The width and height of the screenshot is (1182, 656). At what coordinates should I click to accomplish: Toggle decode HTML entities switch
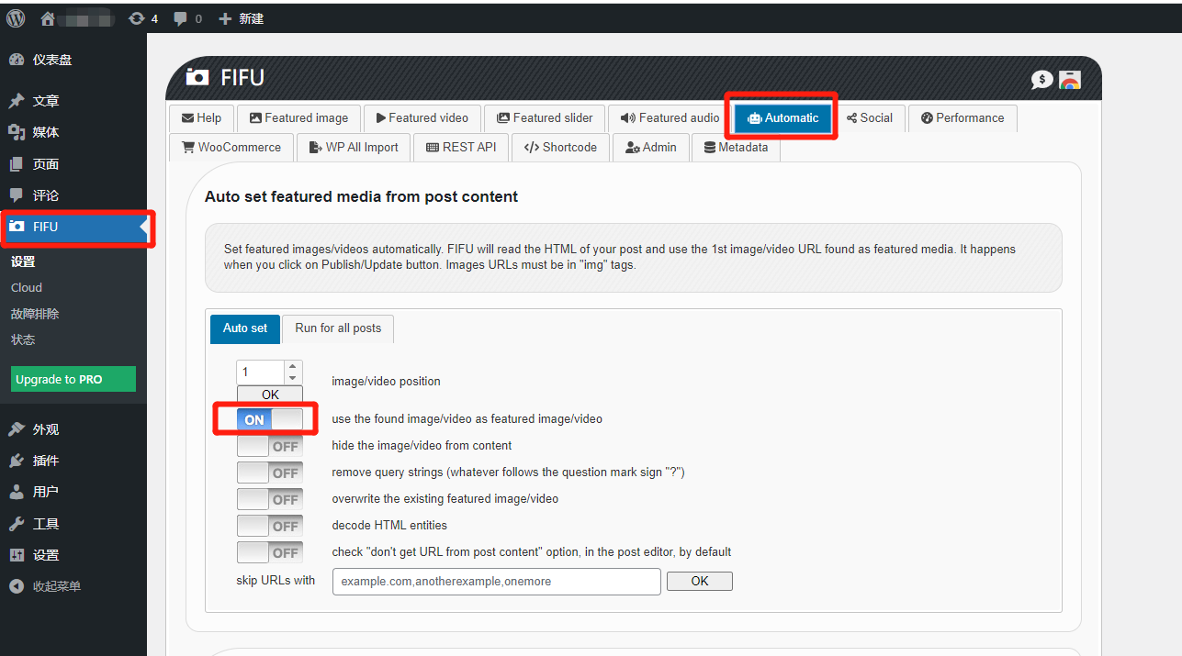(269, 526)
